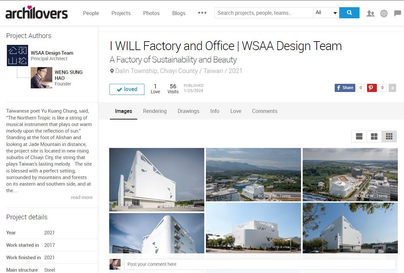Open the messages speech bubble icon

[x=397, y=13]
